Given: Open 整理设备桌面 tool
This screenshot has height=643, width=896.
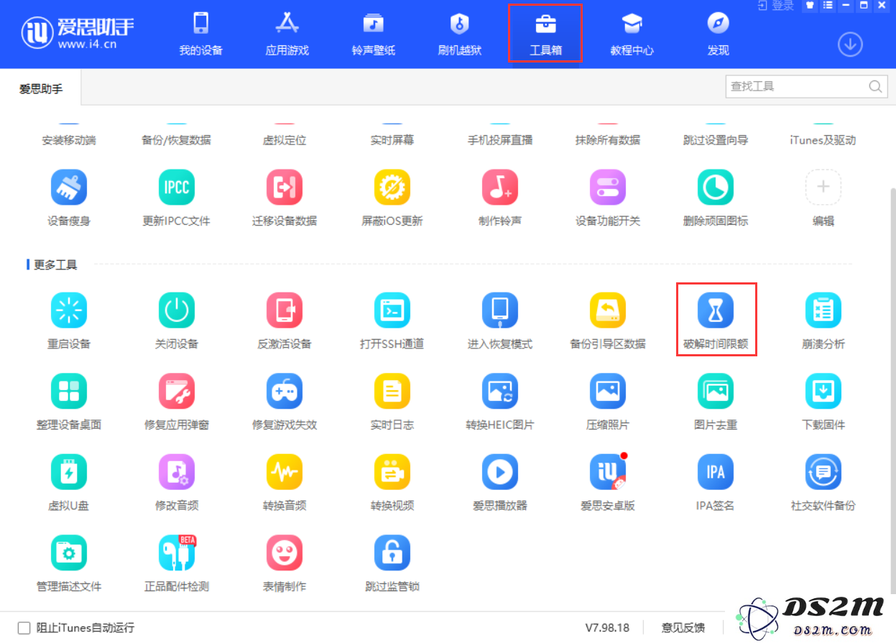Looking at the screenshot, I should (69, 391).
